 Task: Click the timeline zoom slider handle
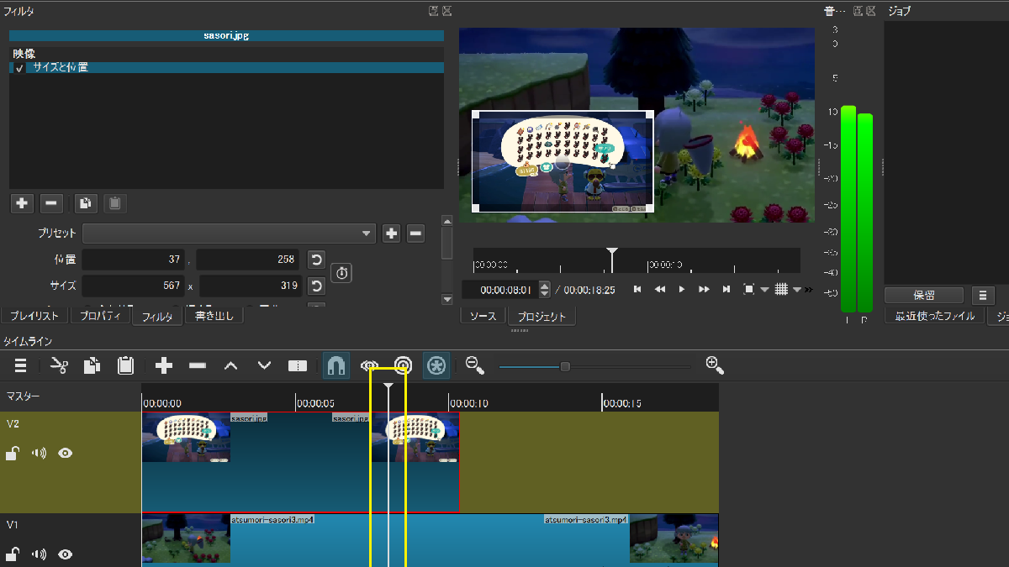[x=565, y=366]
